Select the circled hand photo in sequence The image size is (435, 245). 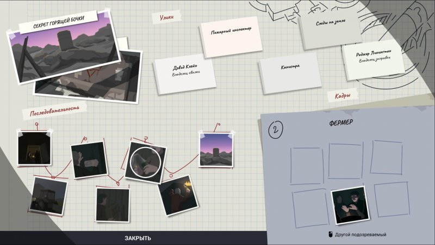[x=145, y=161]
